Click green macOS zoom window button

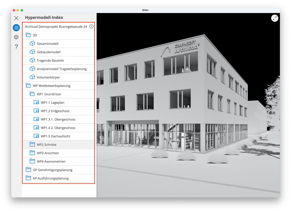(x=22, y=10)
